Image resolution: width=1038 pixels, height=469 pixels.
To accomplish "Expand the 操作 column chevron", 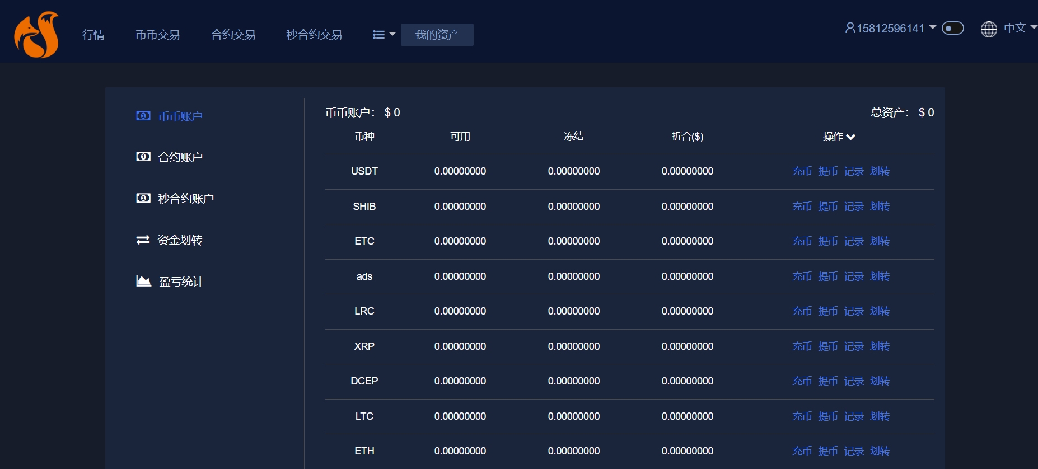I will [850, 137].
